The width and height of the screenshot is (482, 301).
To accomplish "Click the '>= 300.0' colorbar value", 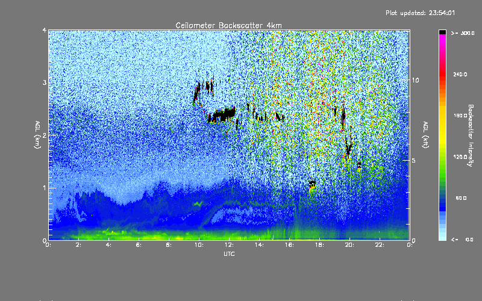I will (462, 33).
